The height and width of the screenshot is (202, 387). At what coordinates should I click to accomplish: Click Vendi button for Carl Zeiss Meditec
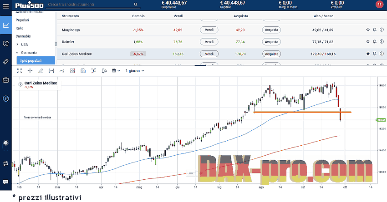pyautogui.click(x=209, y=54)
